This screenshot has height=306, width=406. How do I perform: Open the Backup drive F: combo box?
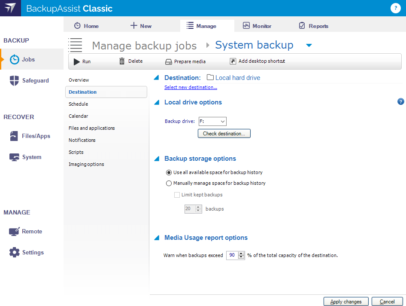212,121
